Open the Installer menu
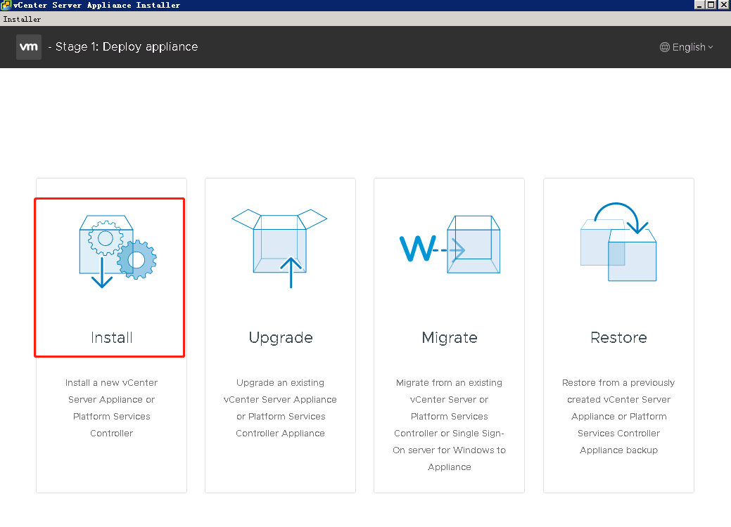Image resolution: width=731 pixels, height=527 pixels. coord(22,19)
